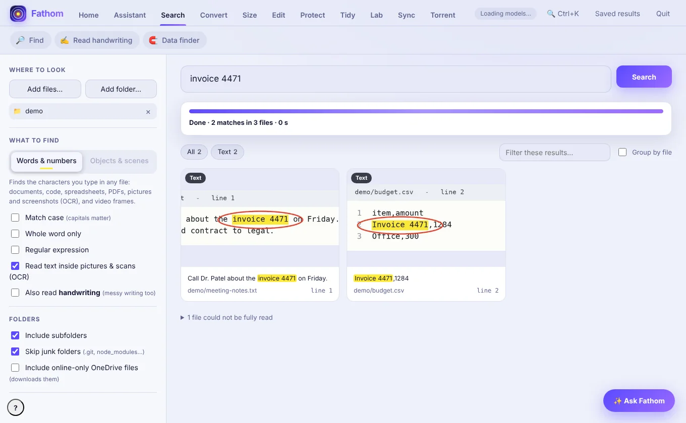Click Add files... button
Screen dimensions: 686x423
[x=45, y=89]
